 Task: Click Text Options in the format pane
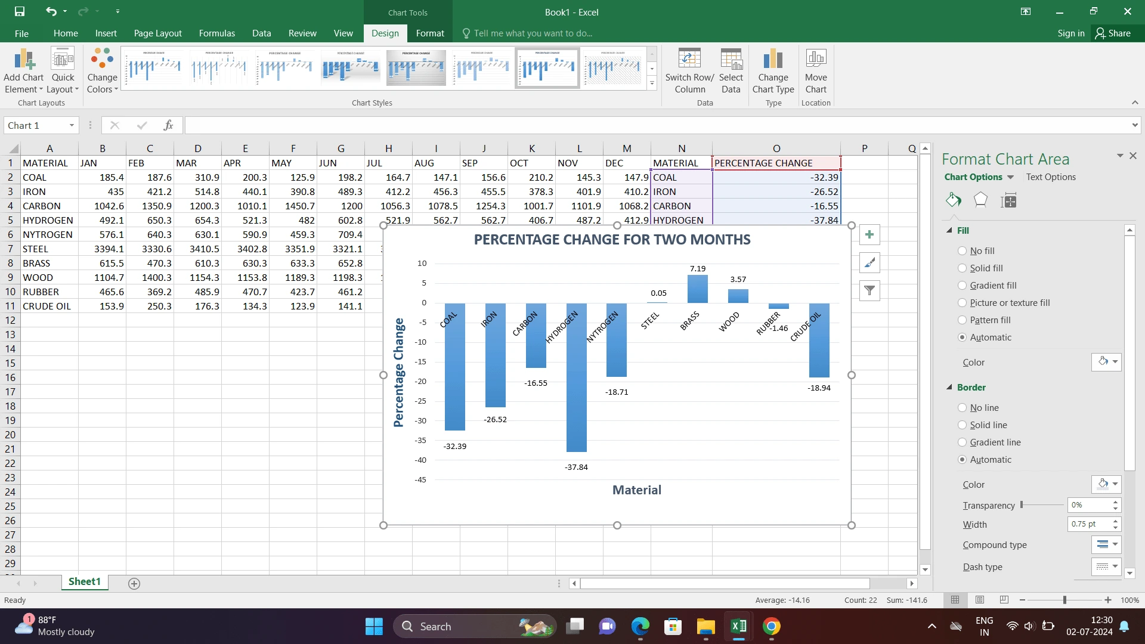pos(1051,177)
